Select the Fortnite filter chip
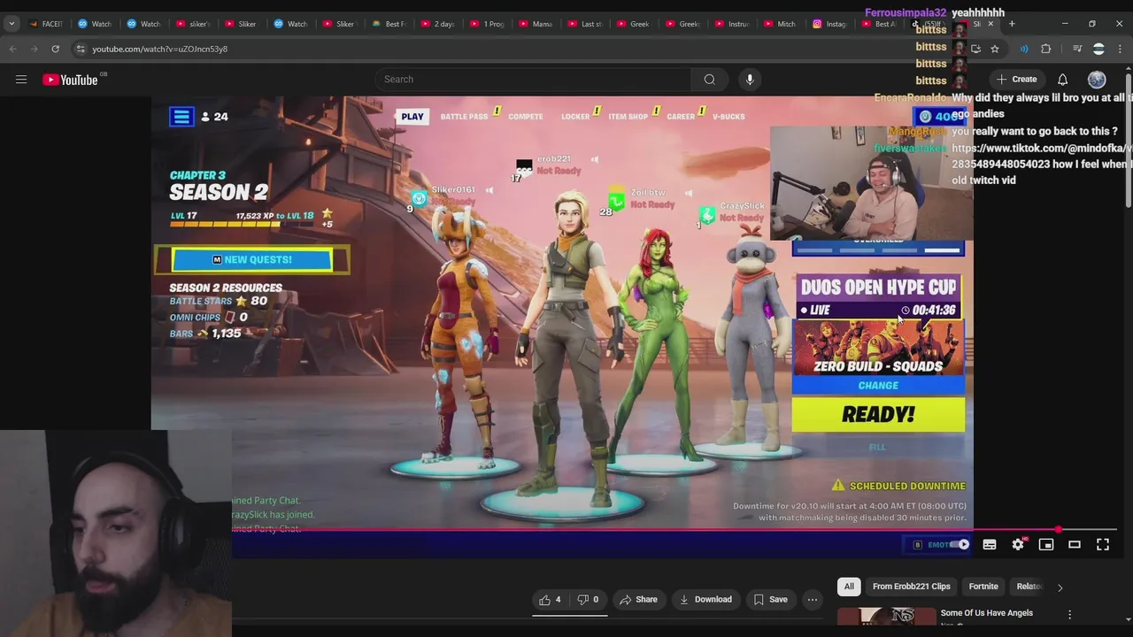 pyautogui.click(x=983, y=587)
